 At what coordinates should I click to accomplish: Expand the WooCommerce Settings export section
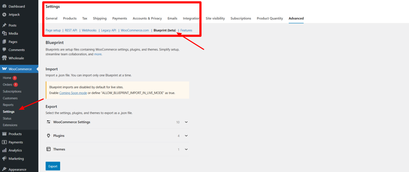[186, 122]
